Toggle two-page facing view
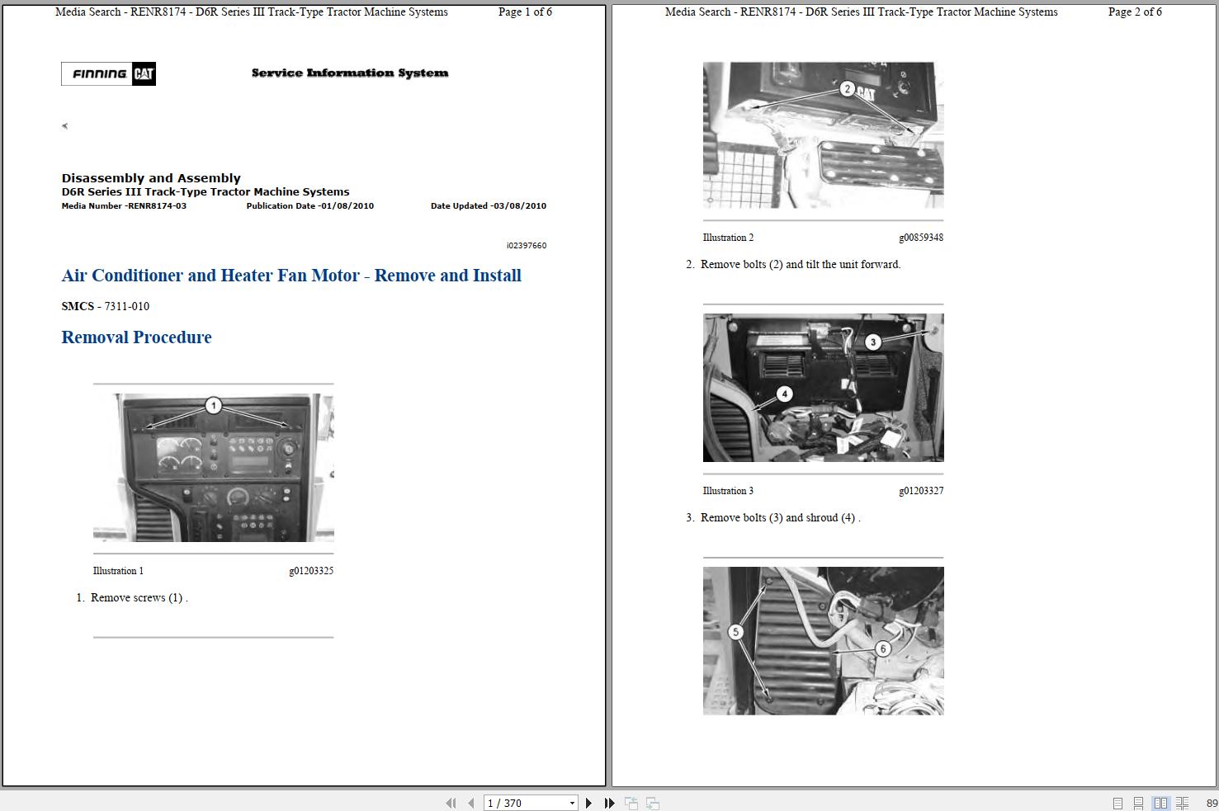This screenshot has height=811, width=1219. 1160,803
